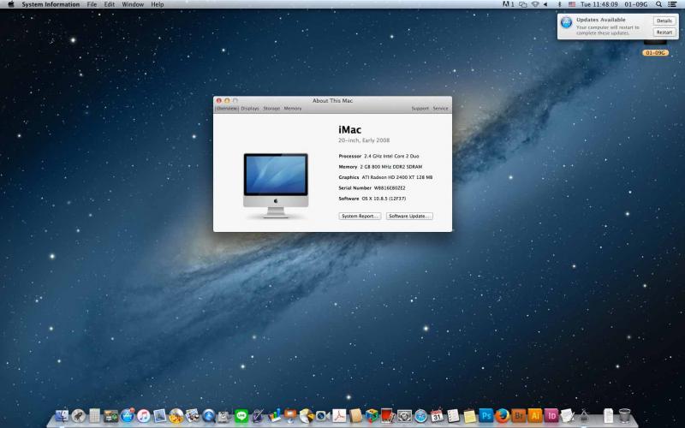Click the iMac image in About window
685x428 pixels.
point(276,185)
